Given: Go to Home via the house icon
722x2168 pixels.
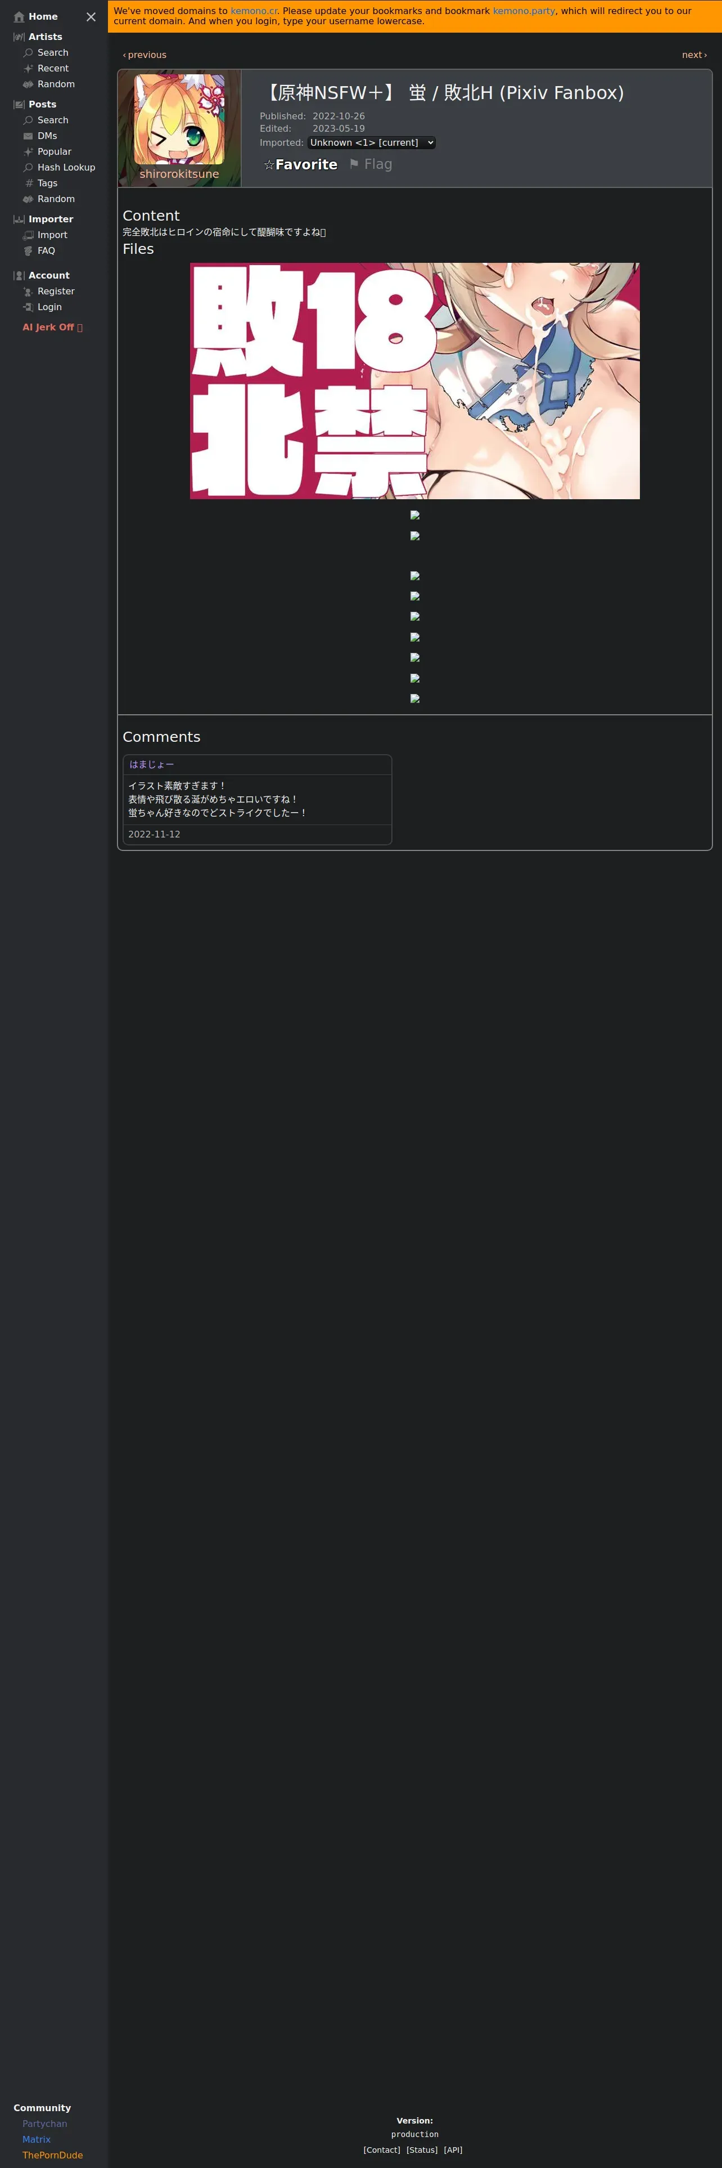Looking at the screenshot, I should click(x=19, y=17).
